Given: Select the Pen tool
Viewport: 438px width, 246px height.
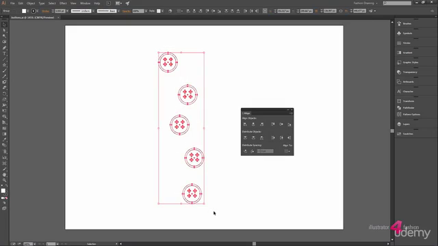Looking at the screenshot, I should point(4,48).
